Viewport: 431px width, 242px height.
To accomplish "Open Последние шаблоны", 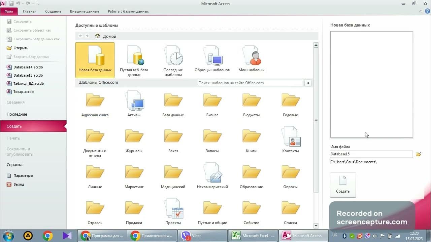I will pos(173,61).
